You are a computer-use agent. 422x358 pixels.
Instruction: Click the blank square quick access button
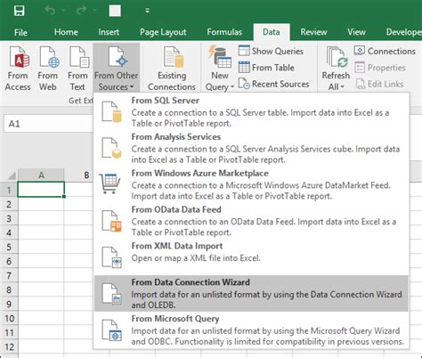point(115,11)
